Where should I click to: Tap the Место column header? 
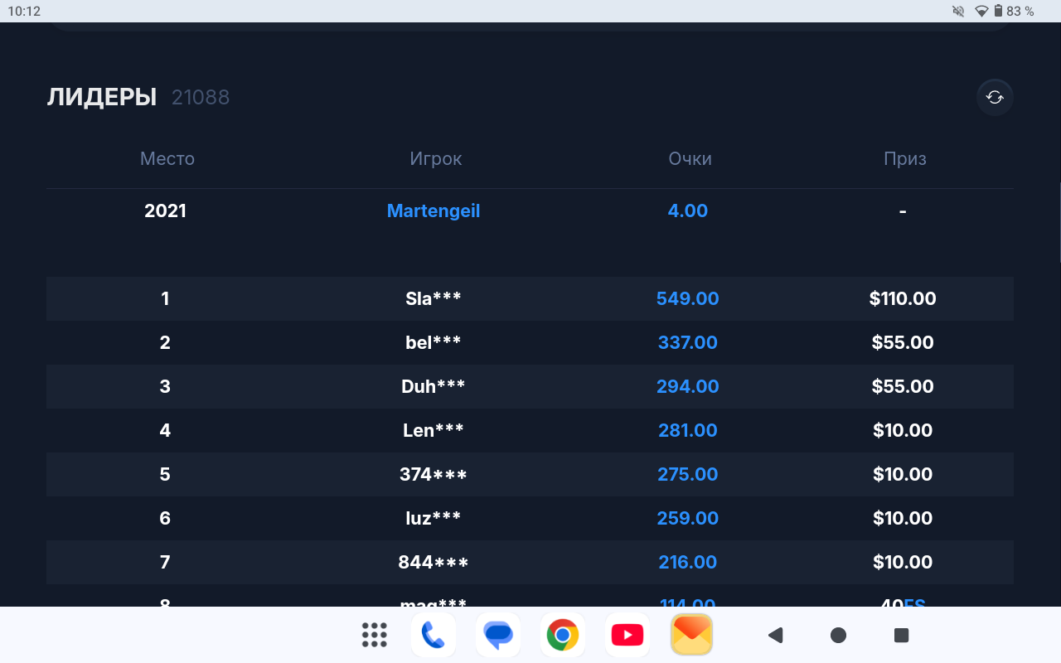tap(167, 158)
